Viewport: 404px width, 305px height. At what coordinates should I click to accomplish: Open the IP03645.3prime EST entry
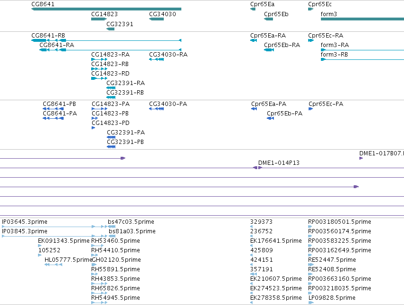point(25,222)
